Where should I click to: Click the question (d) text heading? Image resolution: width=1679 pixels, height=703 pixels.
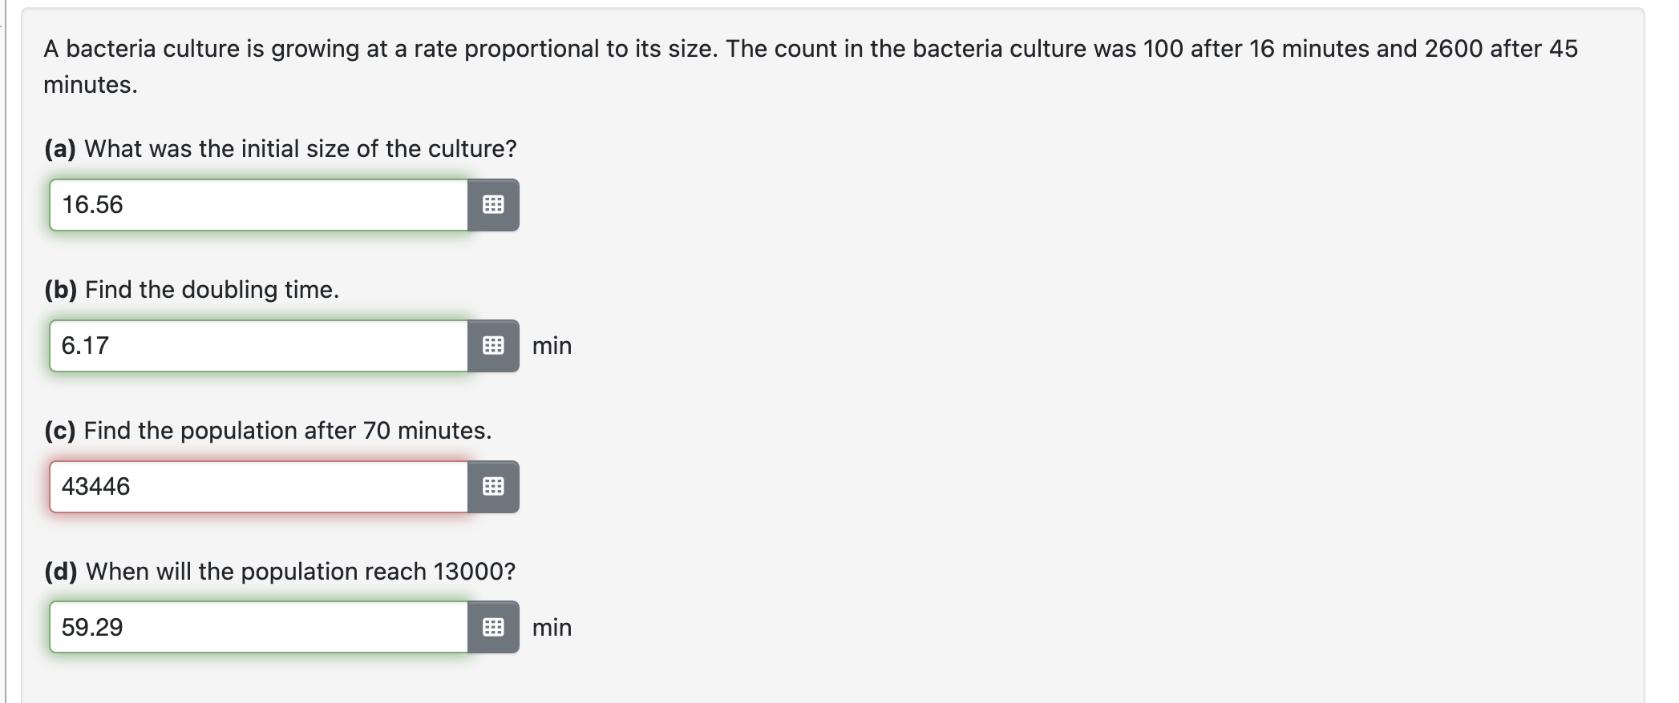click(280, 572)
